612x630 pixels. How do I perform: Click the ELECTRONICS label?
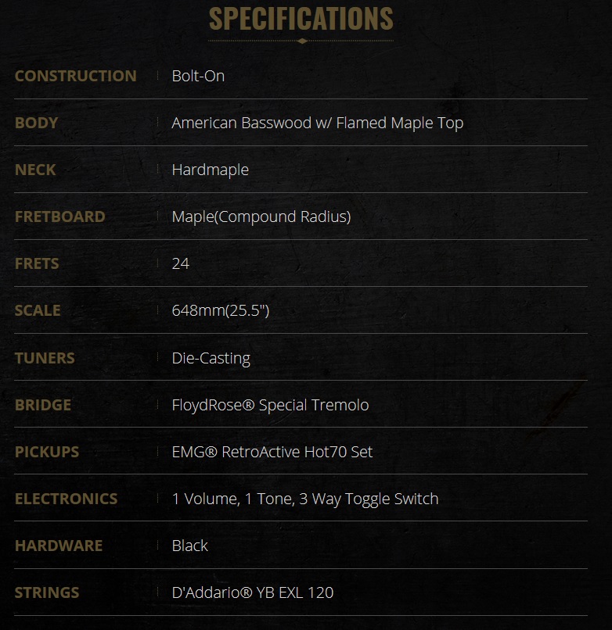pyautogui.click(x=66, y=499)
